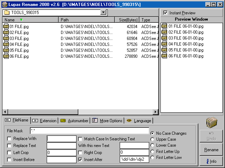225x168 pixels.
Task: Enable the Replace With checkbox
Action: point(9,139)
